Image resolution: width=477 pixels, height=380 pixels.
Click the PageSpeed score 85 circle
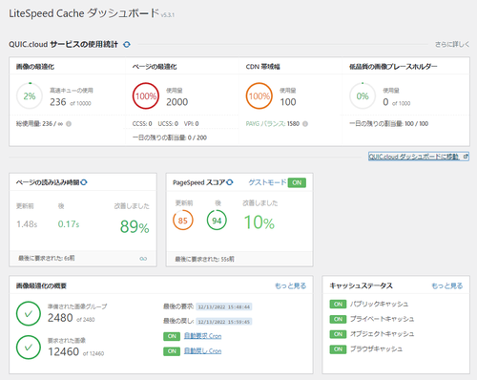click(x=183, y=221)
